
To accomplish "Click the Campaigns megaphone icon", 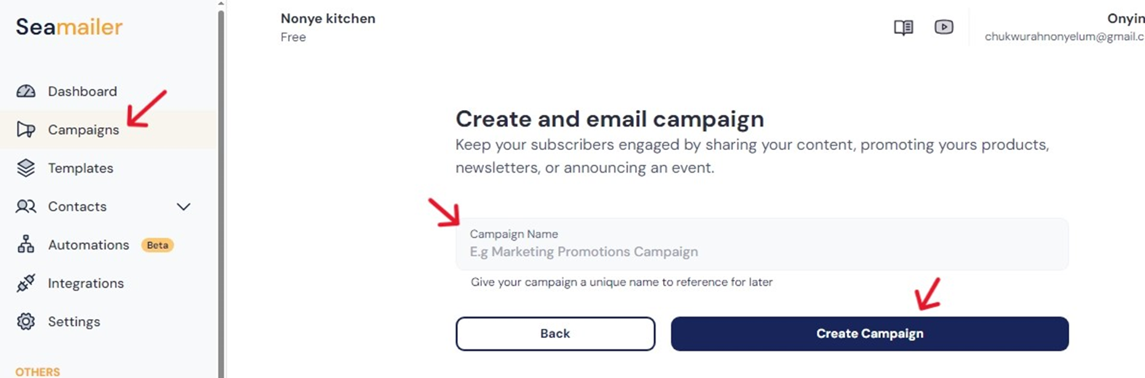I will (26, 130).
